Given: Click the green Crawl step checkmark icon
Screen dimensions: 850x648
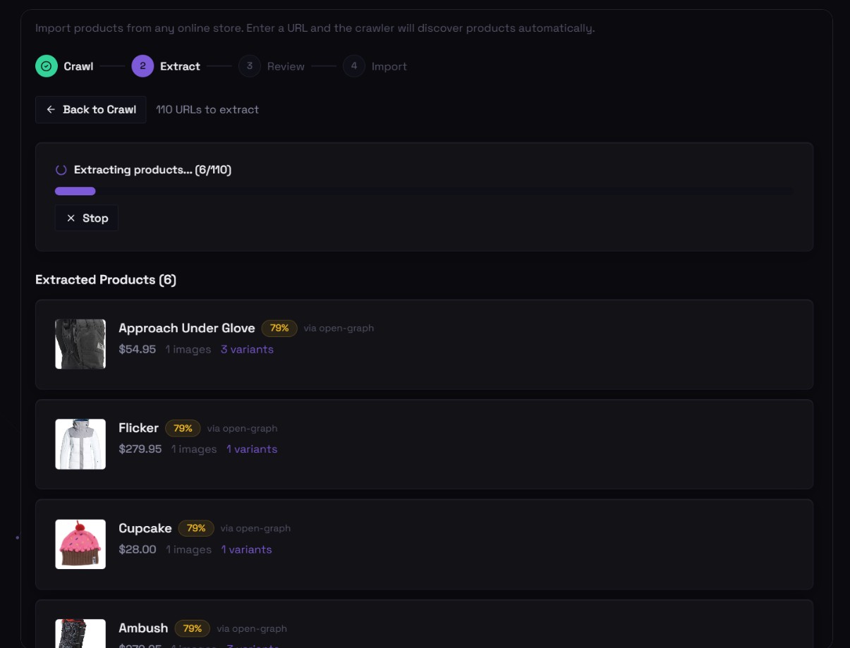Looking at the screenshot, I should pyautogui.click(x=46, y=66).
